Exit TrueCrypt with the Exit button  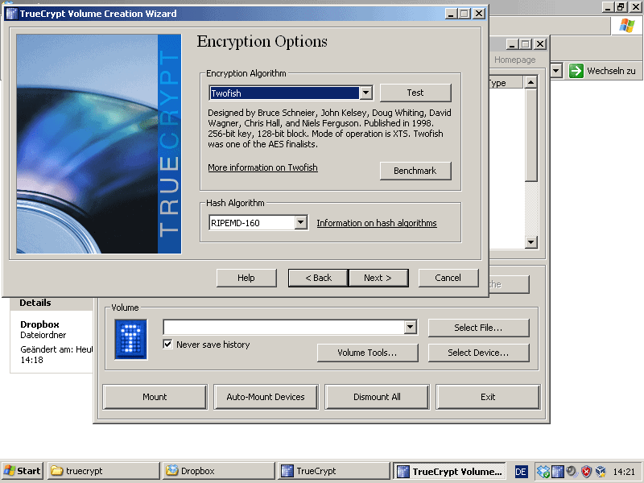click(x=488, y=397)
